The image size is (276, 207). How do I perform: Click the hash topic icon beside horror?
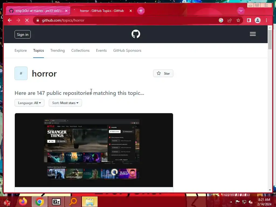(x=21, y=73)
